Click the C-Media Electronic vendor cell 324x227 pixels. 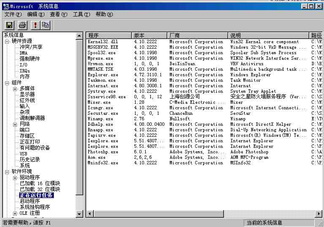[x=197, y=102]
